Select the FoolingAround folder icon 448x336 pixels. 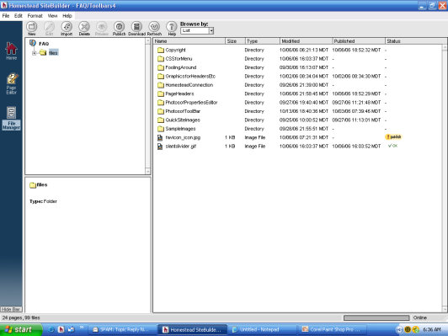(x=161, y=67)
